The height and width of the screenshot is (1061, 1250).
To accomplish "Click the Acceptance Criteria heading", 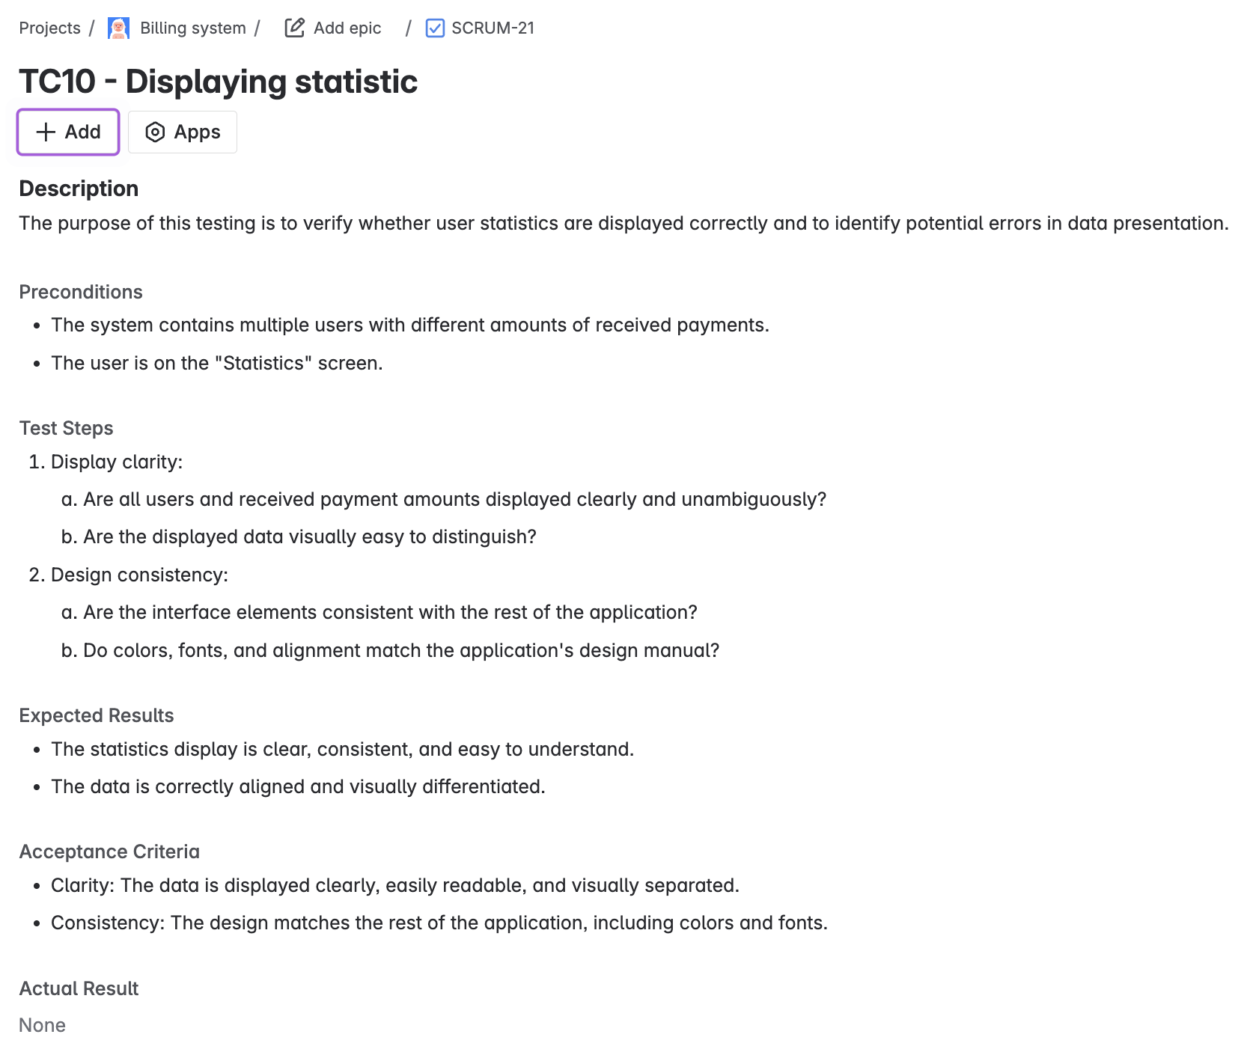I will point(109,851).
